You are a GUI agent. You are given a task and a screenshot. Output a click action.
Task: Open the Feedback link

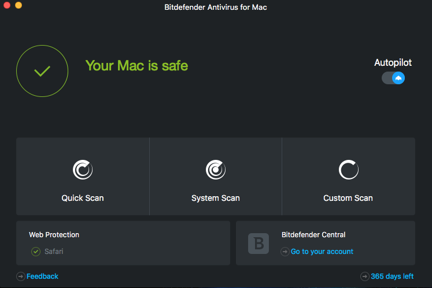pyautogui.click(x=43, y=276)
